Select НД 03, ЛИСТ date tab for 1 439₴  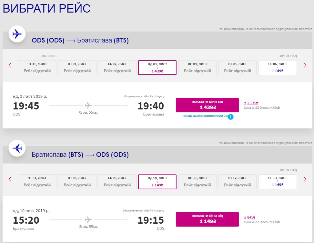(x=157, y=68)
